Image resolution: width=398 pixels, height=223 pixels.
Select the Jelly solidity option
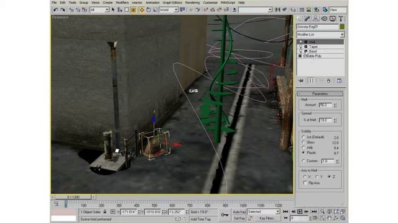[x=303, y=147]
